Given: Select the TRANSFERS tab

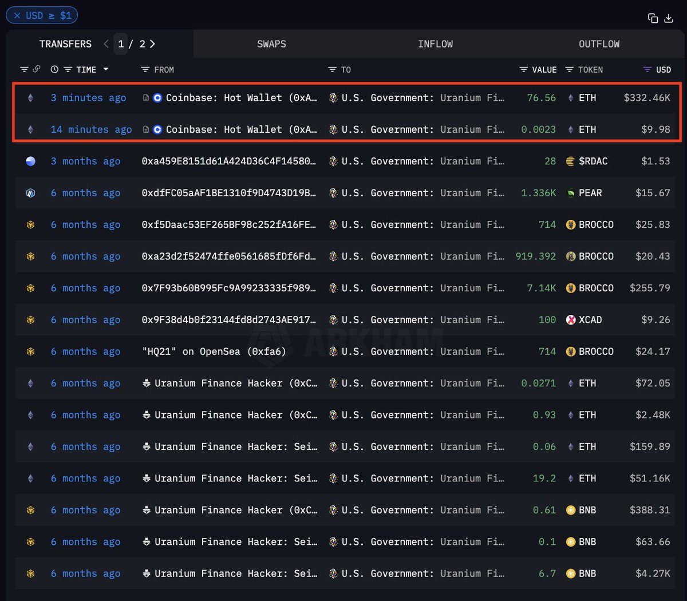Looking at the screenshot, I should (65, 44).
